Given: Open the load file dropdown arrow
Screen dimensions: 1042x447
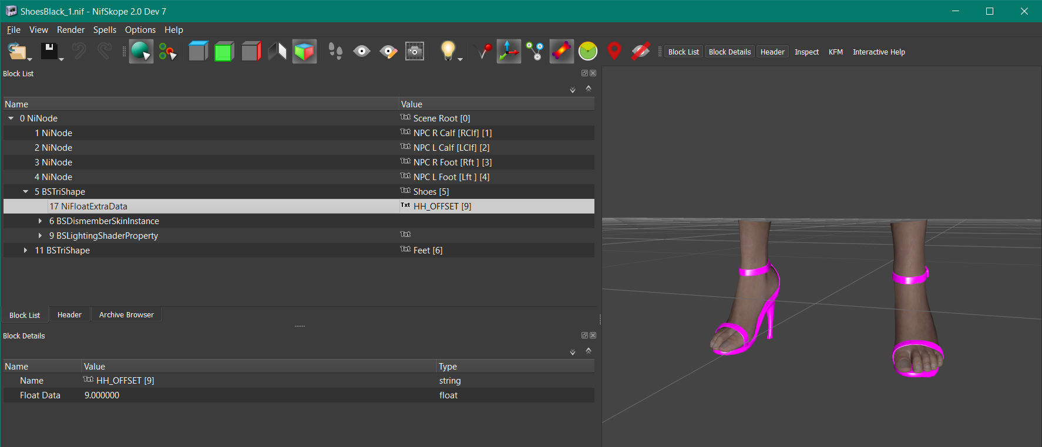Looking at the screenshot, I should 30,59.
